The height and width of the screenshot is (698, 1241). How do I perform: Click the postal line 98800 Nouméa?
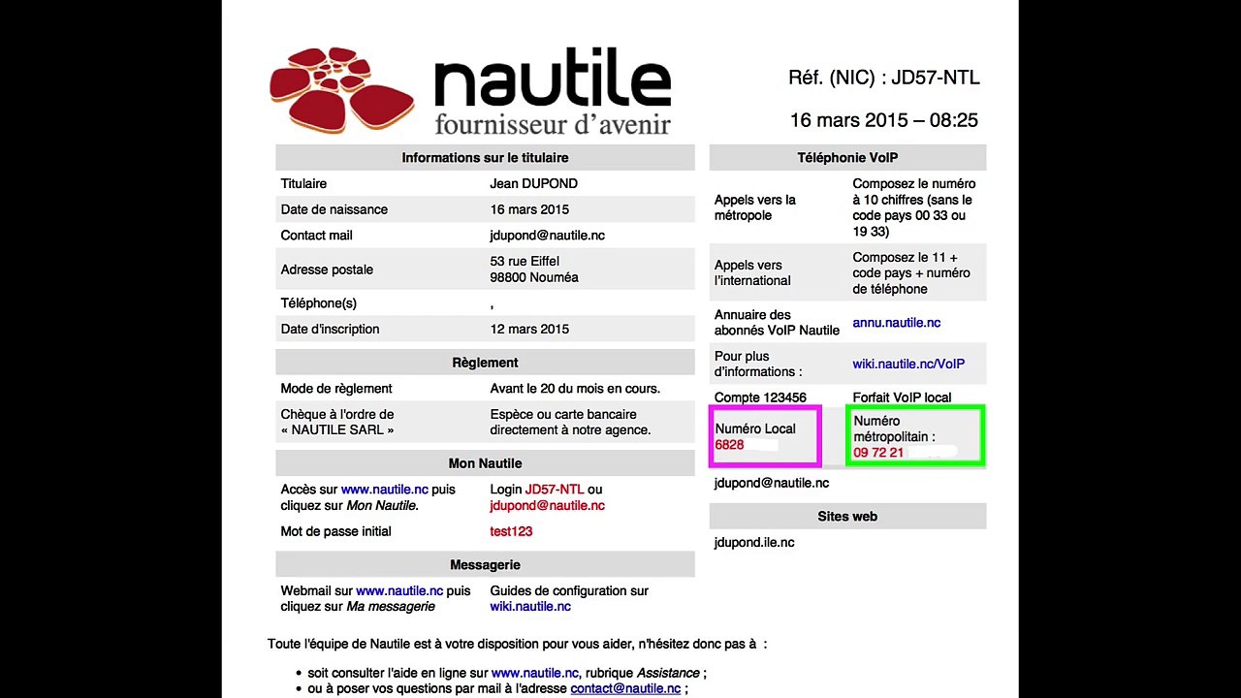pyautogui.click(x=534, y=277)
